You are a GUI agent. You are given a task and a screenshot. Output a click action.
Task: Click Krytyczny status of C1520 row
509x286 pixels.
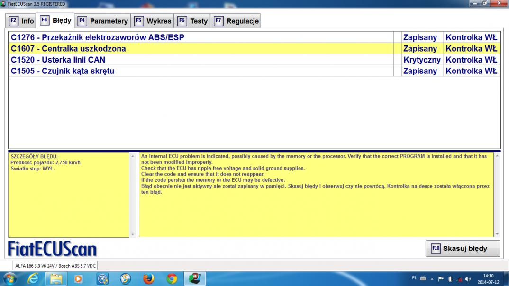pos(422,60)
